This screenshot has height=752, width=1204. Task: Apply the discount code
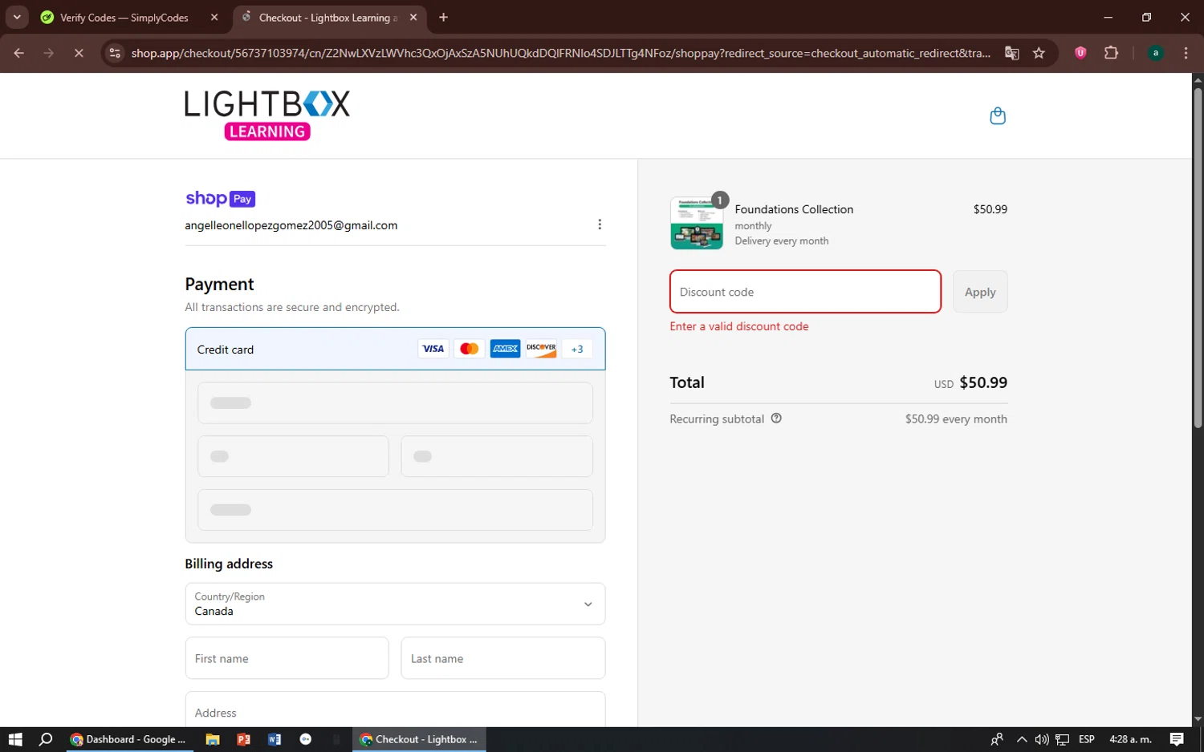pyautogui.click(x=980, y=292)
